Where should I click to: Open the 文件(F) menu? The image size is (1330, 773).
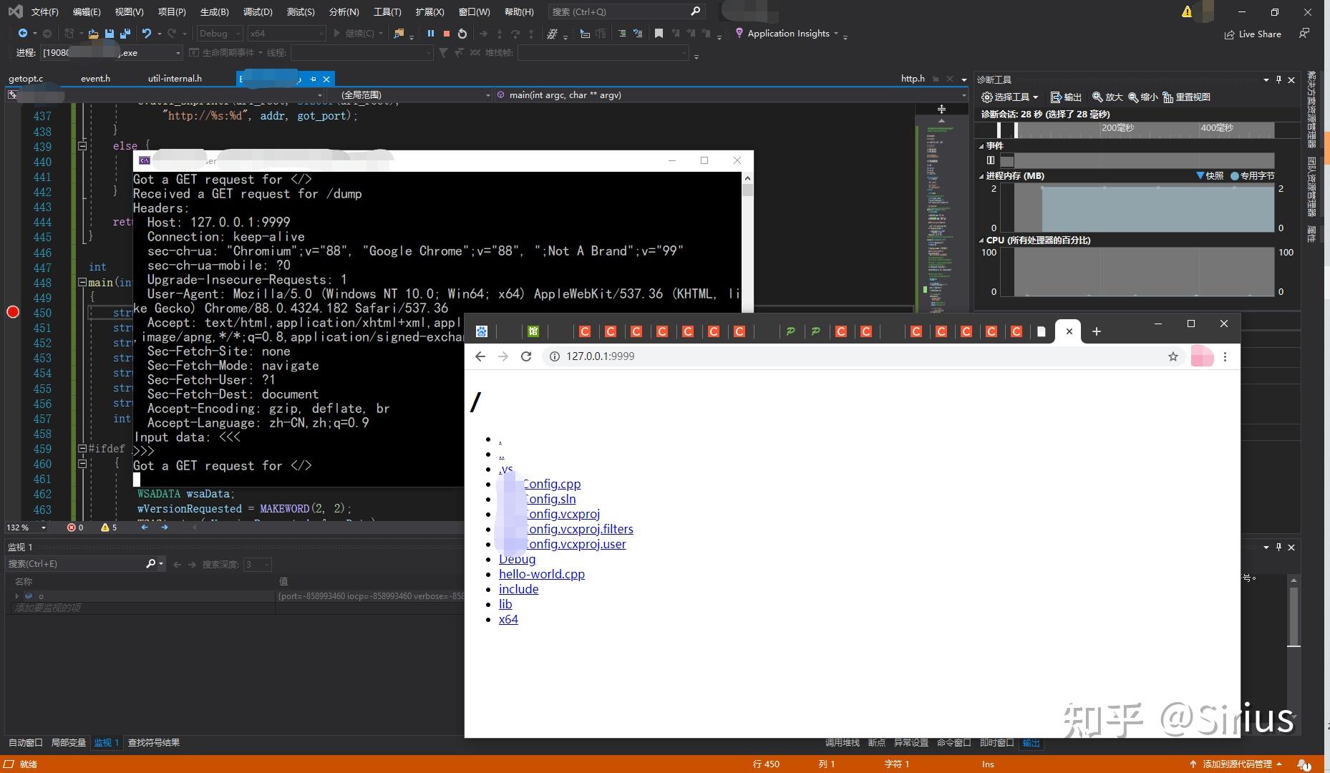coord(45,12)
